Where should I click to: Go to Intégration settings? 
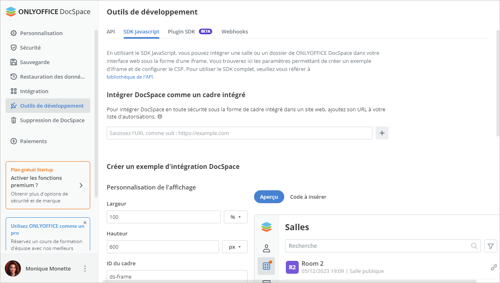click(48, 91)
